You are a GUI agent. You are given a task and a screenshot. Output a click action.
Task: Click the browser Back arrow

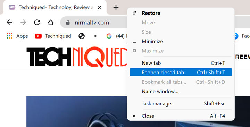coord(9,22)
